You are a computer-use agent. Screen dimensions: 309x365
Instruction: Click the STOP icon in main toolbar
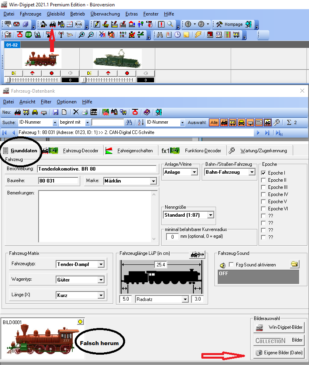click(x=28, y=35)
